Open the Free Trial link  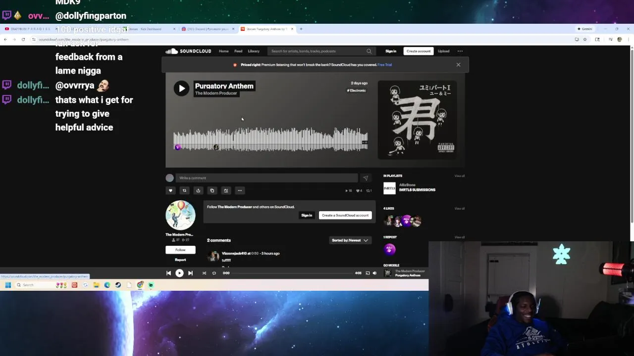tap(385, 65)
